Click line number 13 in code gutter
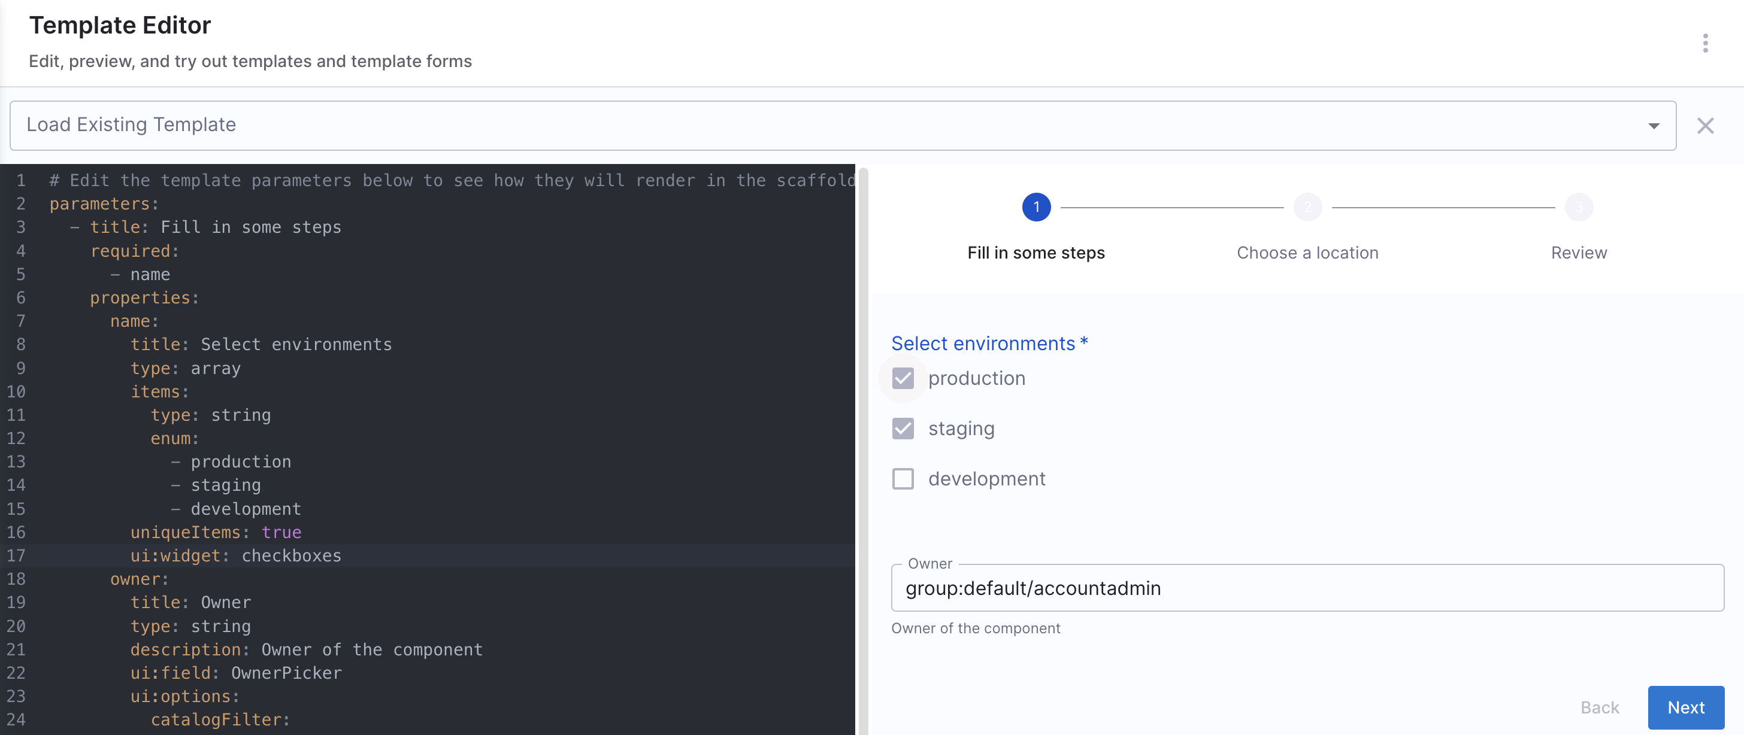Image resolution: width=1744 pixels, height=735 pixels. coord(16,461)
